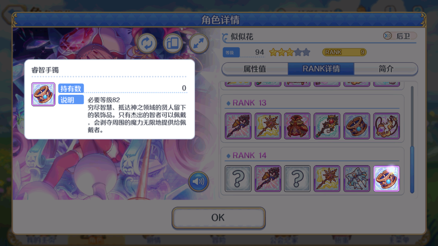Switch to the 简介 tab
Screen dimensions: 438x246
click(386, 69)
